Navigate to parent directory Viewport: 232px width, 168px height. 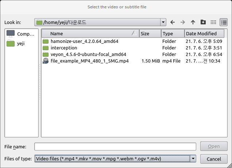click(193, 22)
